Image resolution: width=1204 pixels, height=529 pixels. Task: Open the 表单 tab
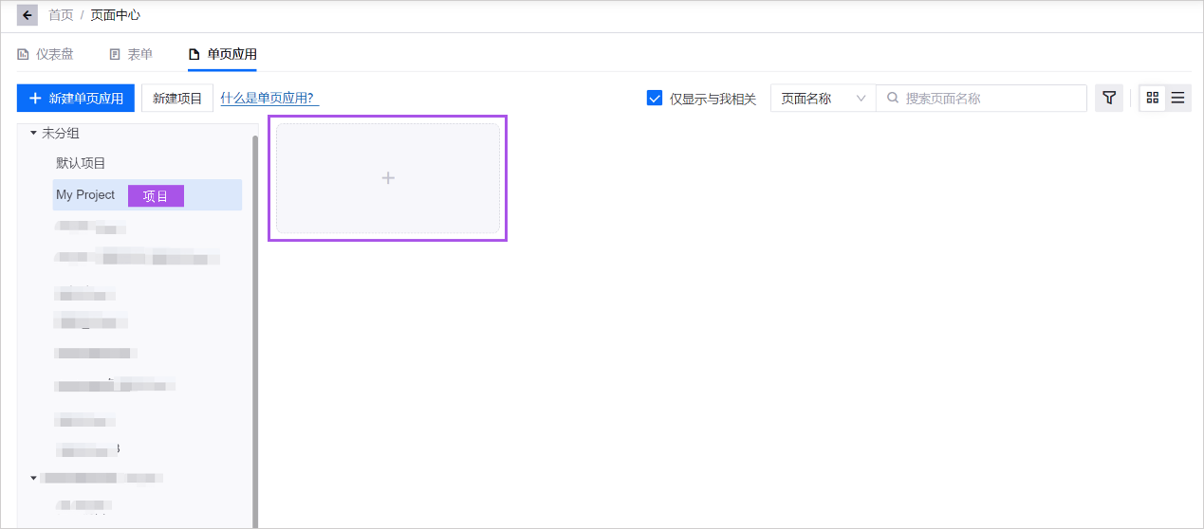(x=131, y=54)
